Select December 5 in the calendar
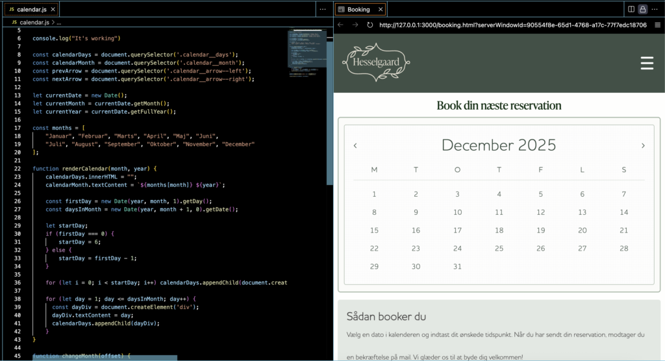Image resolution: width=665 pixels, height=361 pixels. (540, 194)
